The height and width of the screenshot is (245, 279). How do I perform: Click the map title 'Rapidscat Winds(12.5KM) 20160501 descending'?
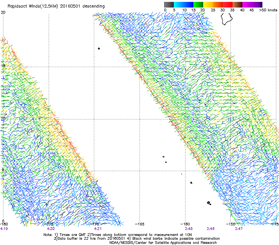[x=56, y=6]
